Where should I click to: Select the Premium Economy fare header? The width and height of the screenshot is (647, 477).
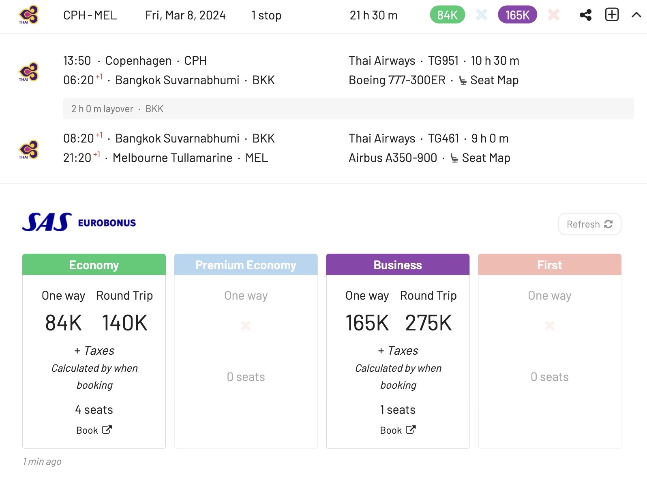(x=246, y=265)
